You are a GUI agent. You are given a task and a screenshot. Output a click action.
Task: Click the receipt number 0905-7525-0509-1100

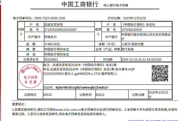(49, 18)
